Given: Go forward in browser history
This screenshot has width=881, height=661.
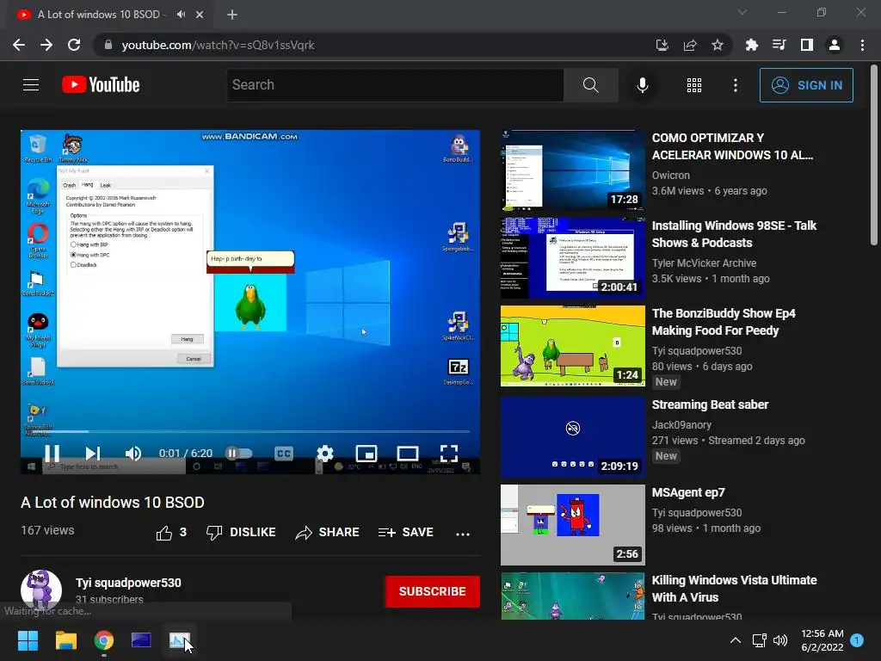Looking at the screenshot, I should (x=46, y=45).
